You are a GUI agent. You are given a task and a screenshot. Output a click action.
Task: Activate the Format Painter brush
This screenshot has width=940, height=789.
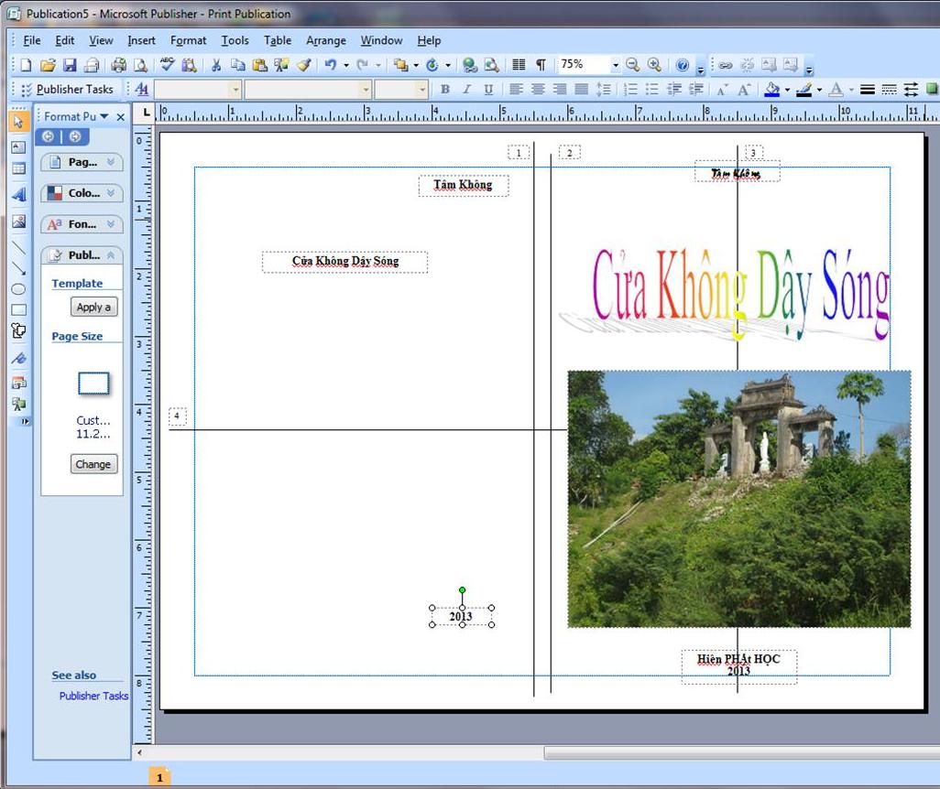pos(304,65)
